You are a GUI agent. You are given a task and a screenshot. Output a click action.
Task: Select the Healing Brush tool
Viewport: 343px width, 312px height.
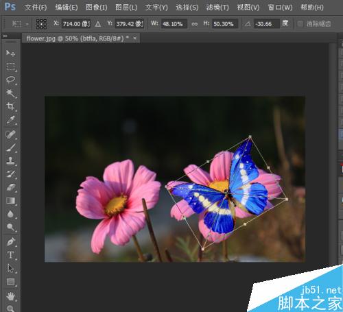[10, 134]
